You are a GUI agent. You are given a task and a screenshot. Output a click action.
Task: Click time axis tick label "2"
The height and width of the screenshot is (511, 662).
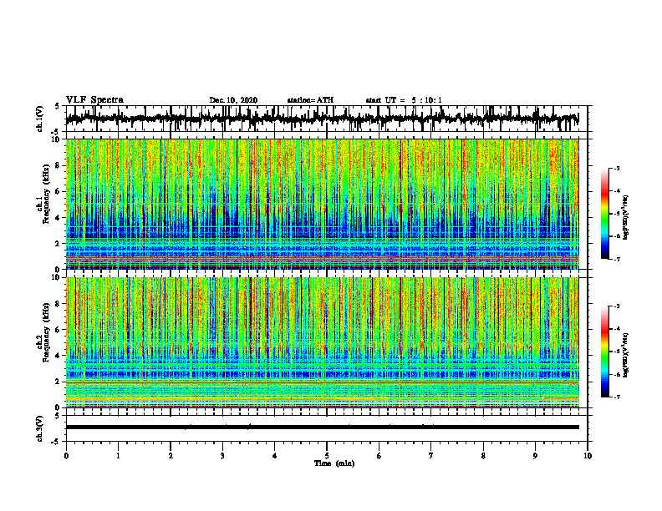pos(171,456)
